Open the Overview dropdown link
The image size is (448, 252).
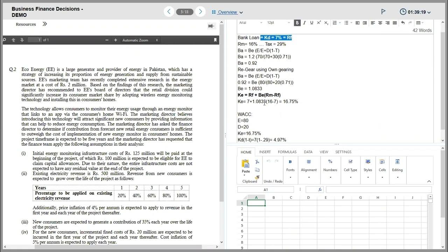227,12
